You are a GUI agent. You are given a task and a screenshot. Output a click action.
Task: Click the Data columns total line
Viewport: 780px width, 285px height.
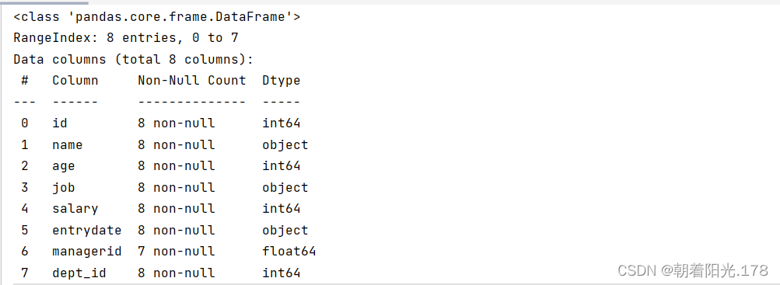(x=133, y=60)
